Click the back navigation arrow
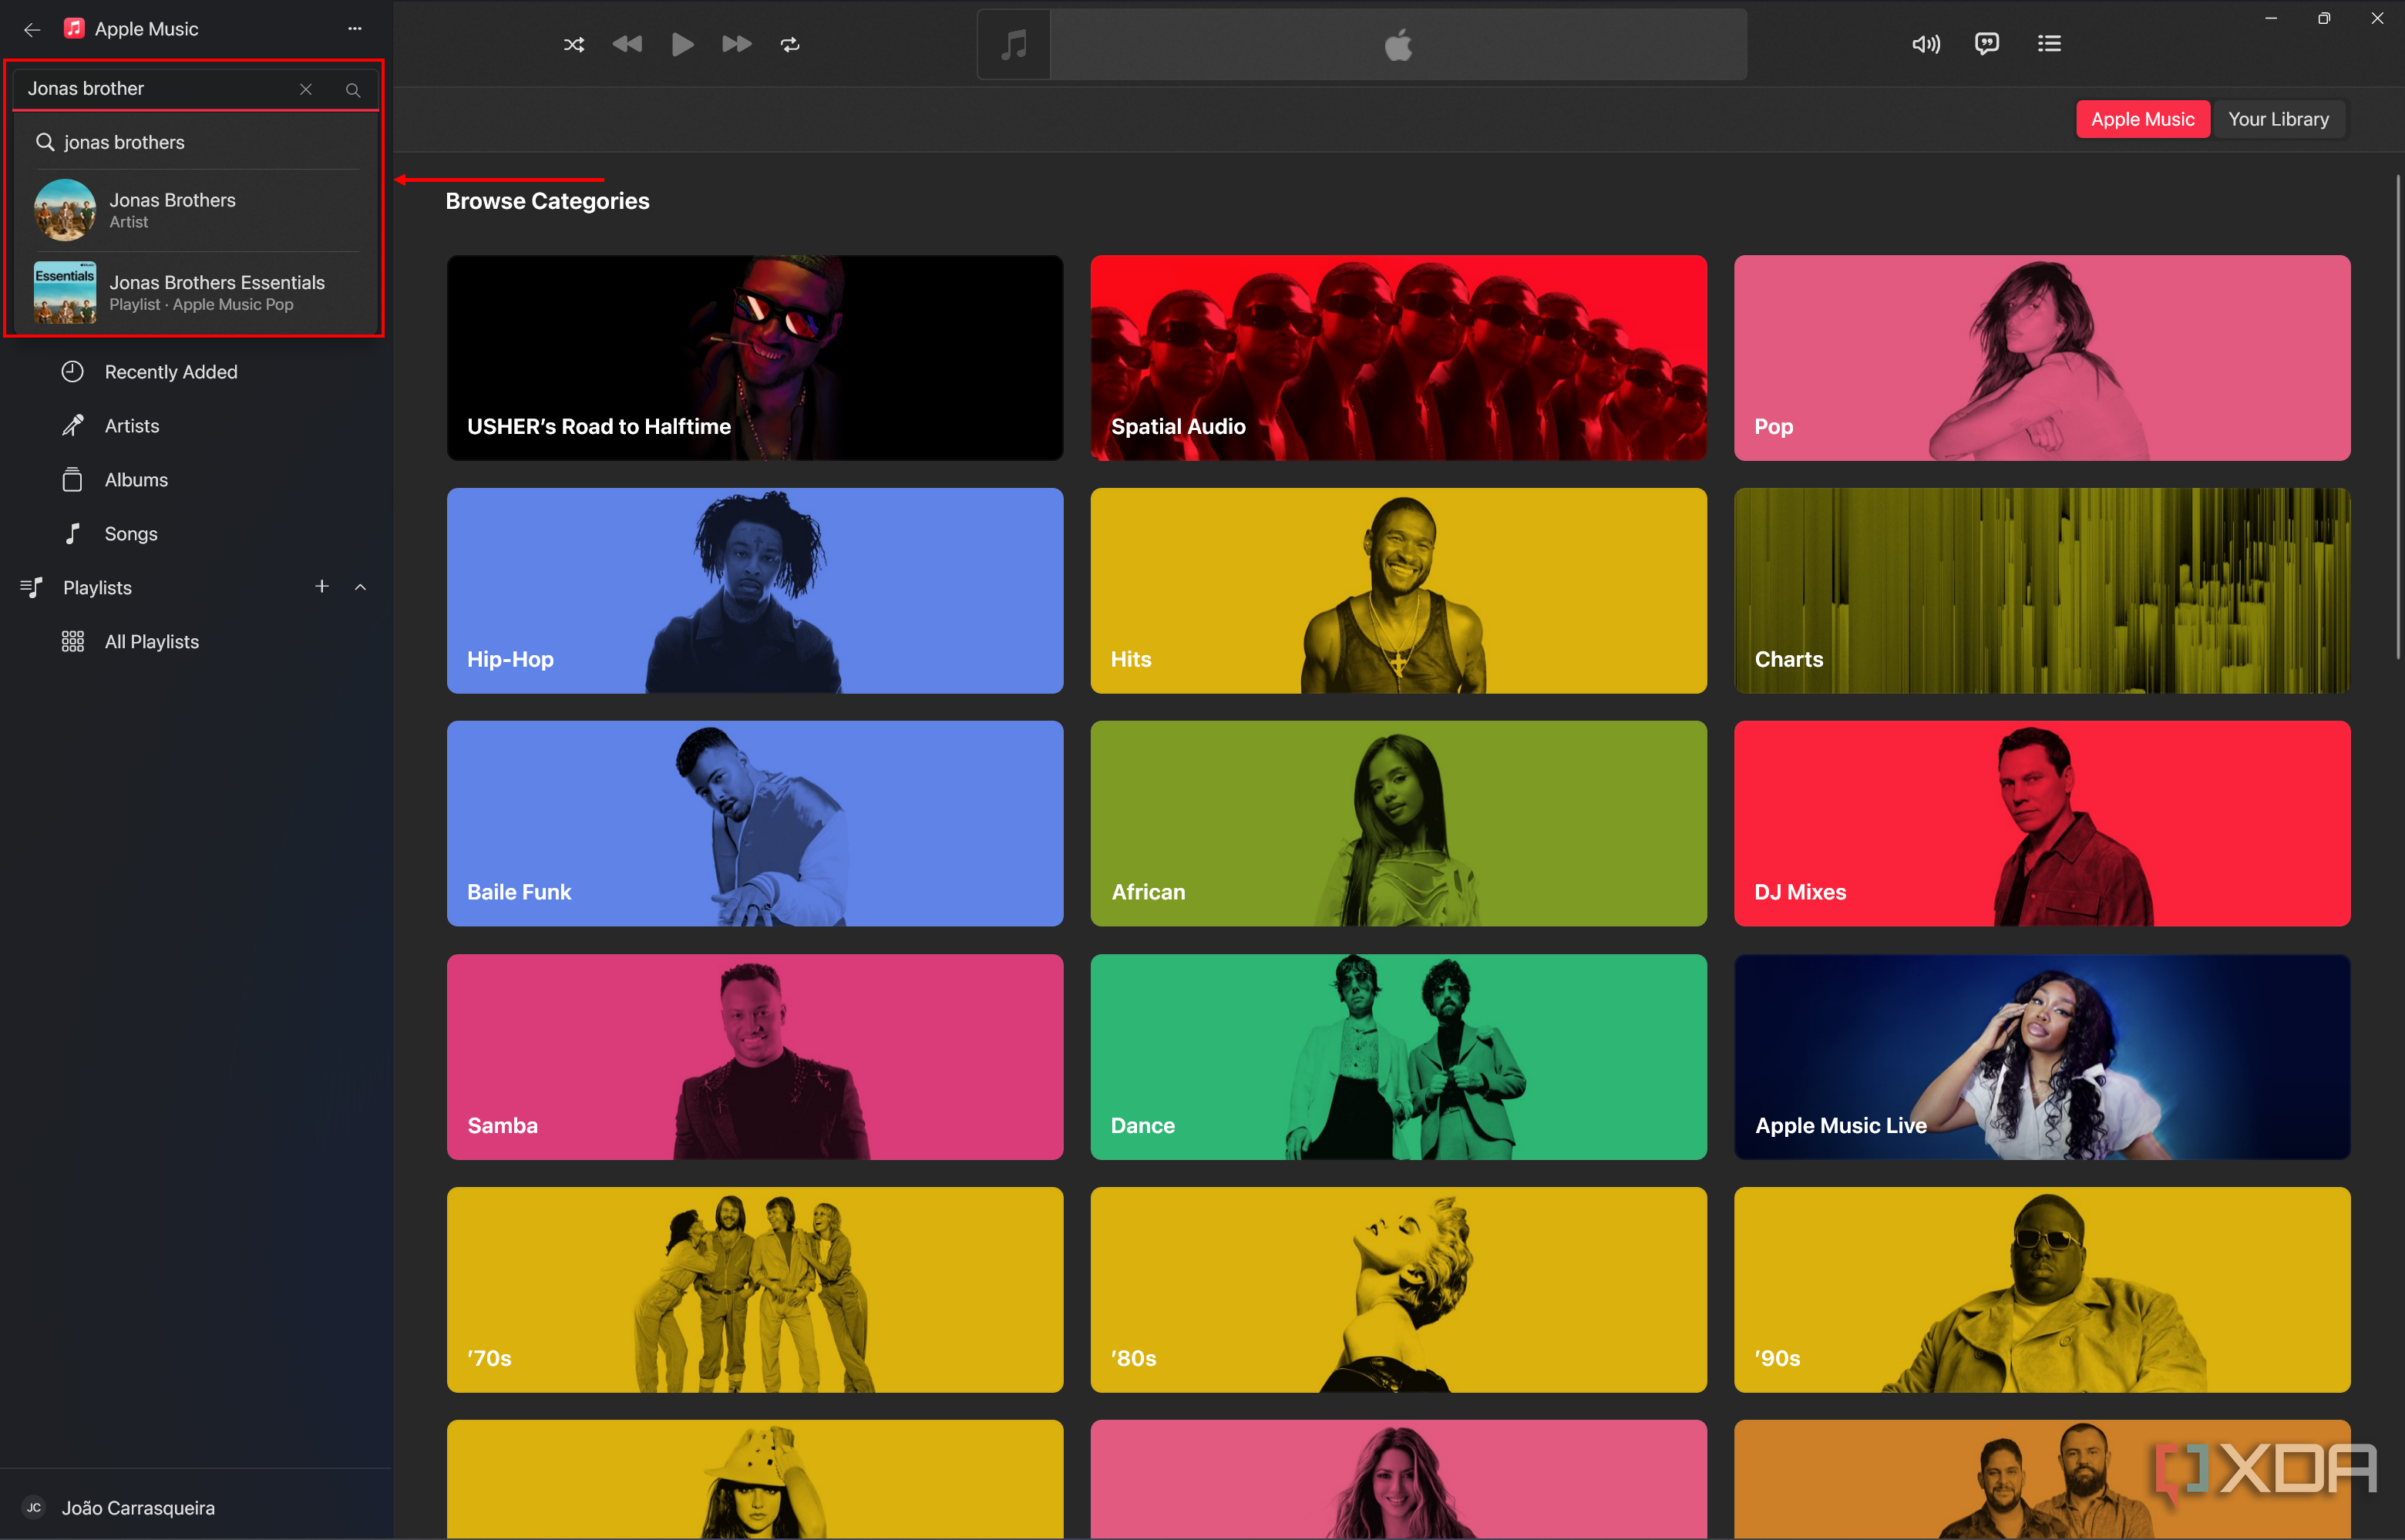Screen dimensions: 2405x1540 32,29
